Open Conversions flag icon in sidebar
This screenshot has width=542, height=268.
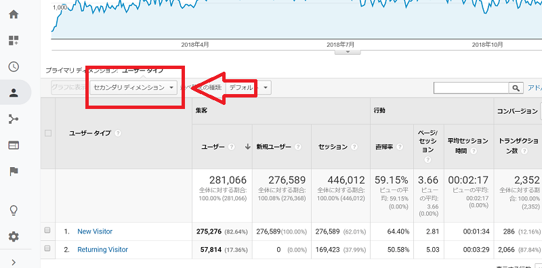(x=14, y=171)
